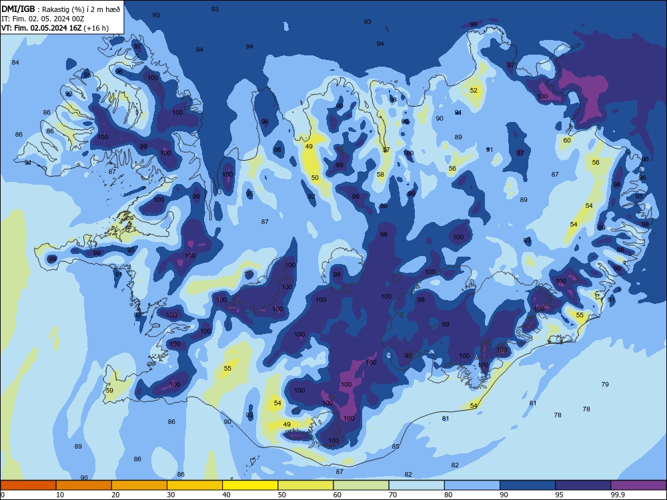Select the dark blue 90–95 legend swatch
Screen dimensions: 667x500
click(x=528, y=485)
